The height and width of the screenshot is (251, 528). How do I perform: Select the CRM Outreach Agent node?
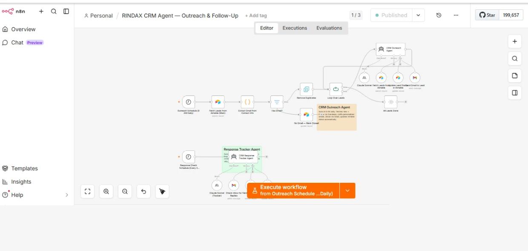click(391, 49)
